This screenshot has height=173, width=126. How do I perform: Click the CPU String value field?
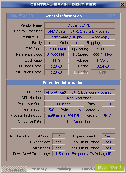[x=79, y=92]
